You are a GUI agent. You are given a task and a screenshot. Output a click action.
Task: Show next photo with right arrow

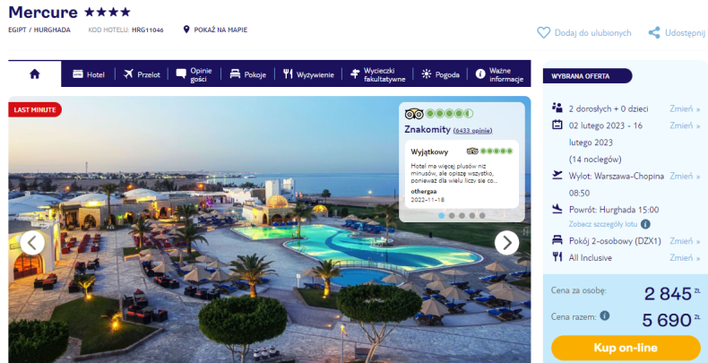tap(506, 243)
